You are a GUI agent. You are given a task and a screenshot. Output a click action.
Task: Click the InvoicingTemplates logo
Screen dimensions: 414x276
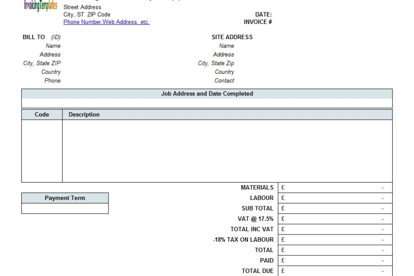(41, 6)
